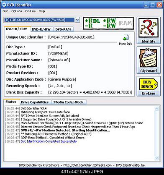
Task: Click the http://DVD.Identifier.CDfreaks.com link
Action: click(x=87, y=165)
